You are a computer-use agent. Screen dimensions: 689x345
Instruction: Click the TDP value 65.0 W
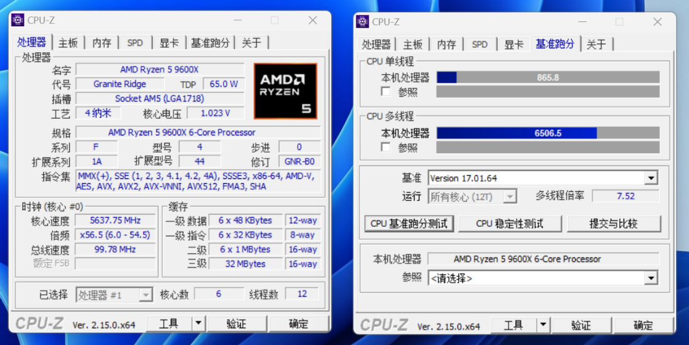pos(224,84)
